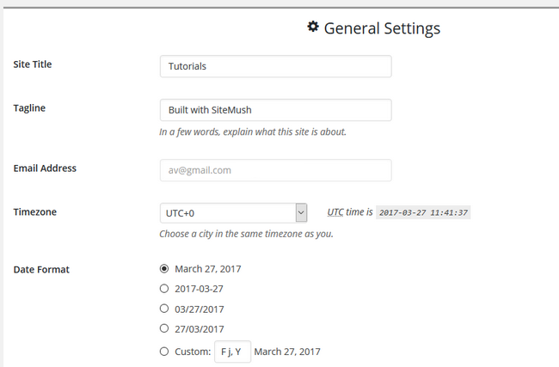Image resolution: width=559 pixels, height=367 pixels.
Task: Click the Tagline field containing Built with SiteMush
Action: point(275,110)
